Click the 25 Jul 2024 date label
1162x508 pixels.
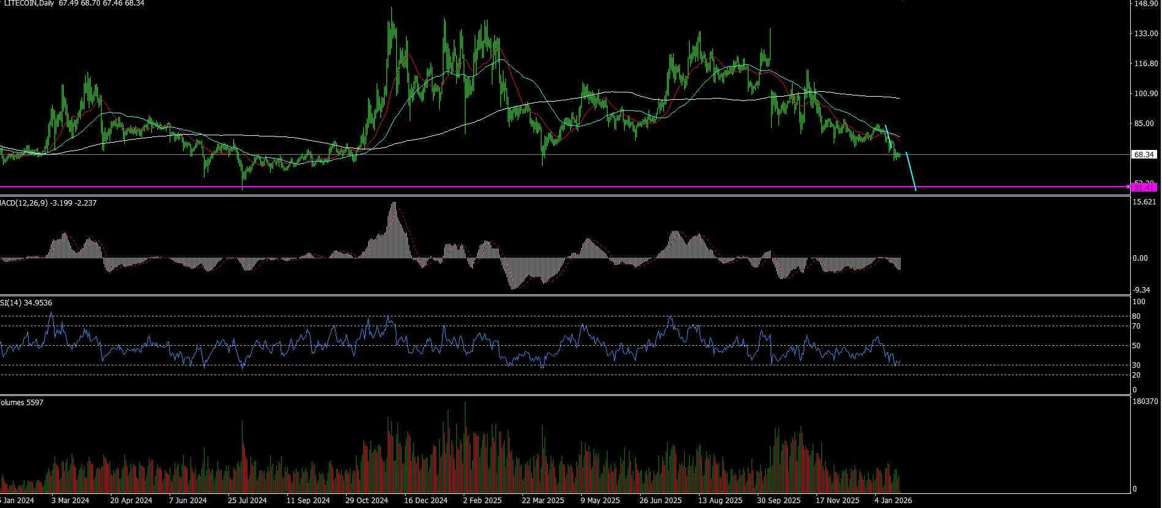247,501
